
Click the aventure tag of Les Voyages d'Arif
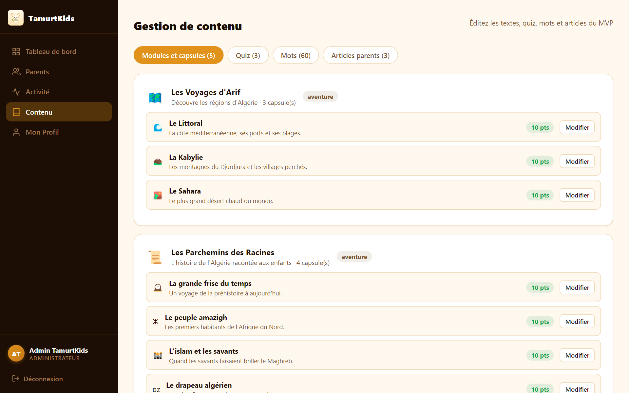pyautogui.click(x=320, y=97)
